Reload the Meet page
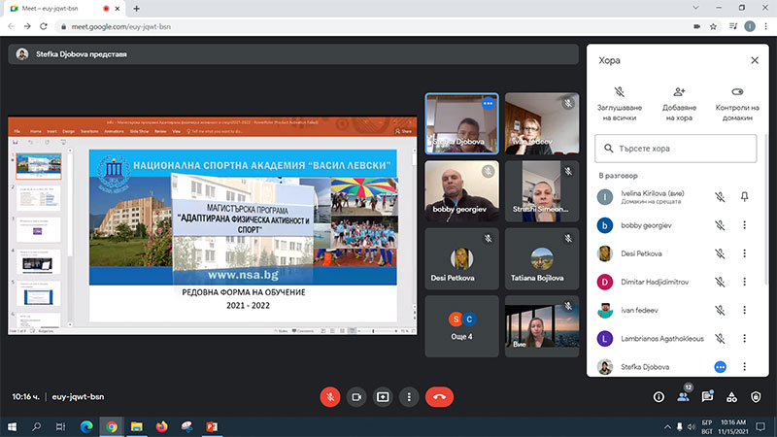 click(44, 26)
